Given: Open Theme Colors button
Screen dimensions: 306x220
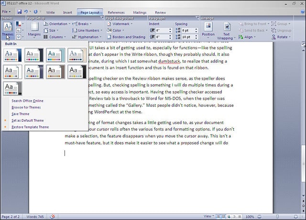Looking at the screenshot, I should [20, 24].
